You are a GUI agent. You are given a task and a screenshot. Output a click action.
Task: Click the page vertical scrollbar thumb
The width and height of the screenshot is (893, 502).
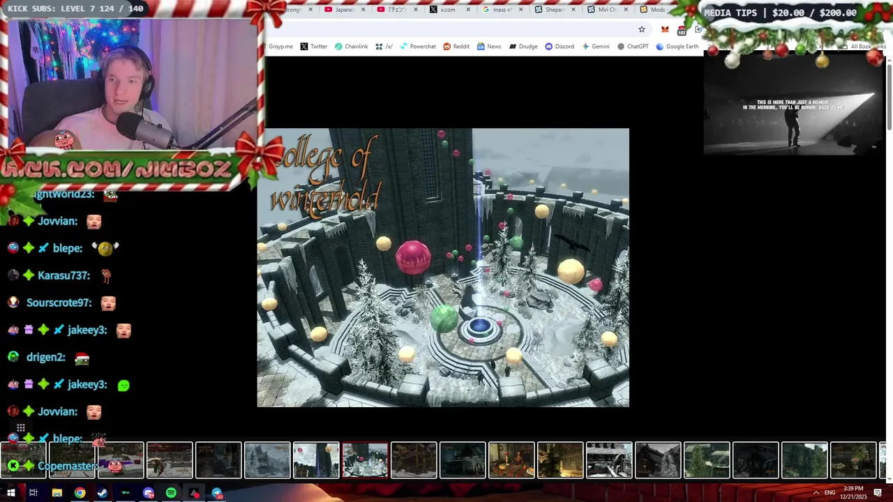pos(890,98)
